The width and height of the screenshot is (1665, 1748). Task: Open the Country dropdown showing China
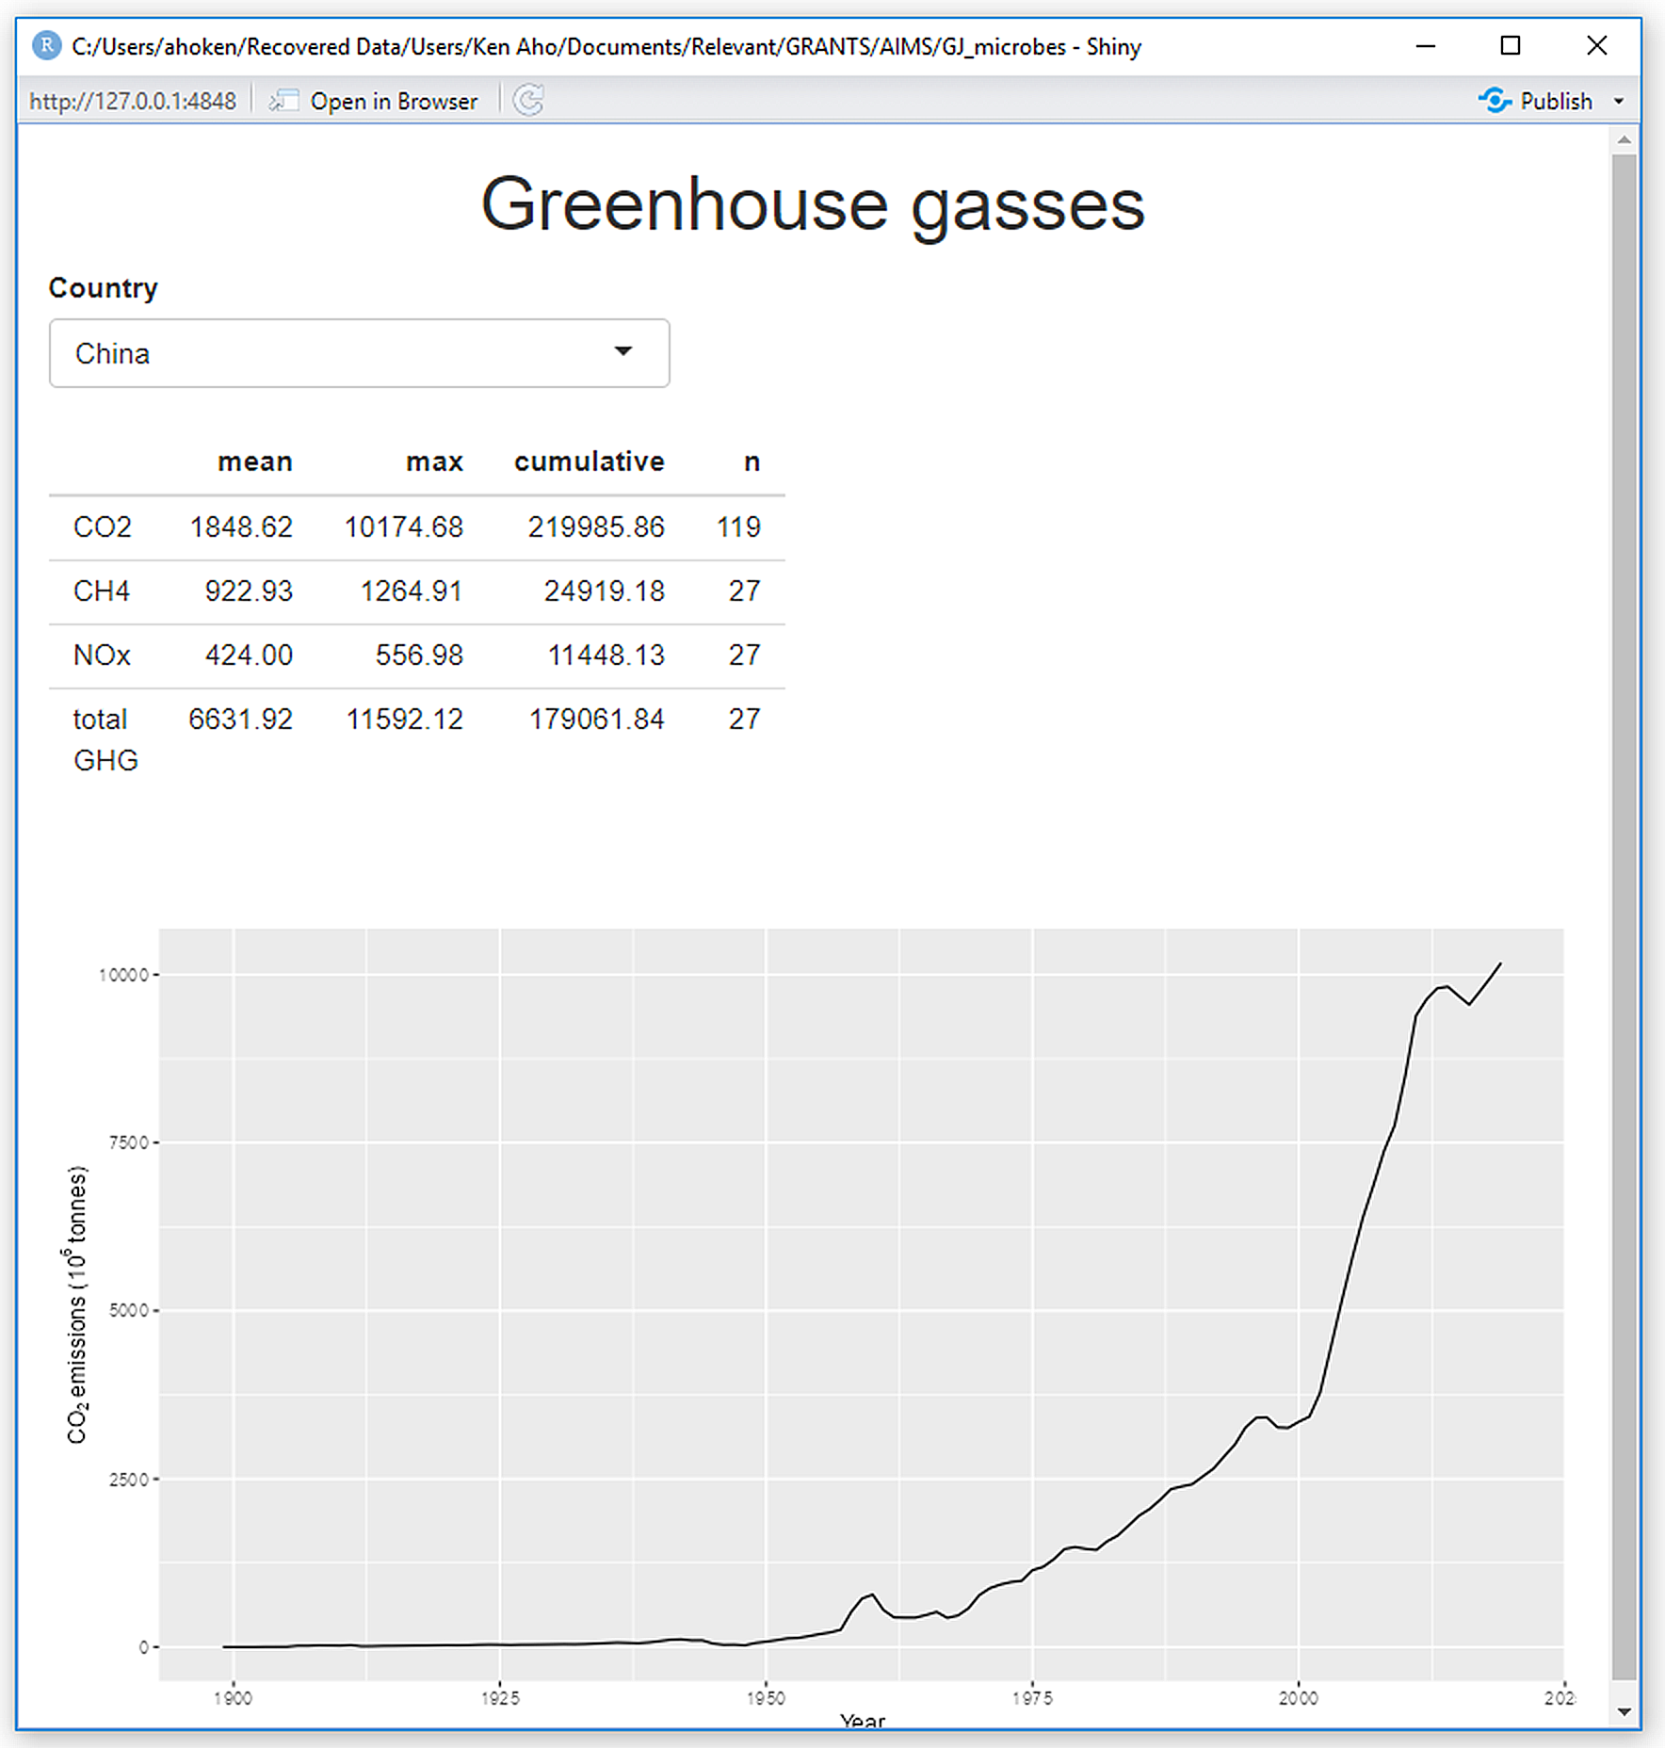pyautogui.click(x=359, y=353)
